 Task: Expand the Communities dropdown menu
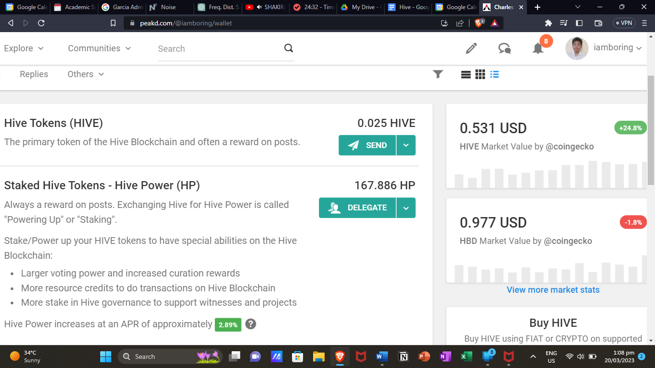pos(100,48)
